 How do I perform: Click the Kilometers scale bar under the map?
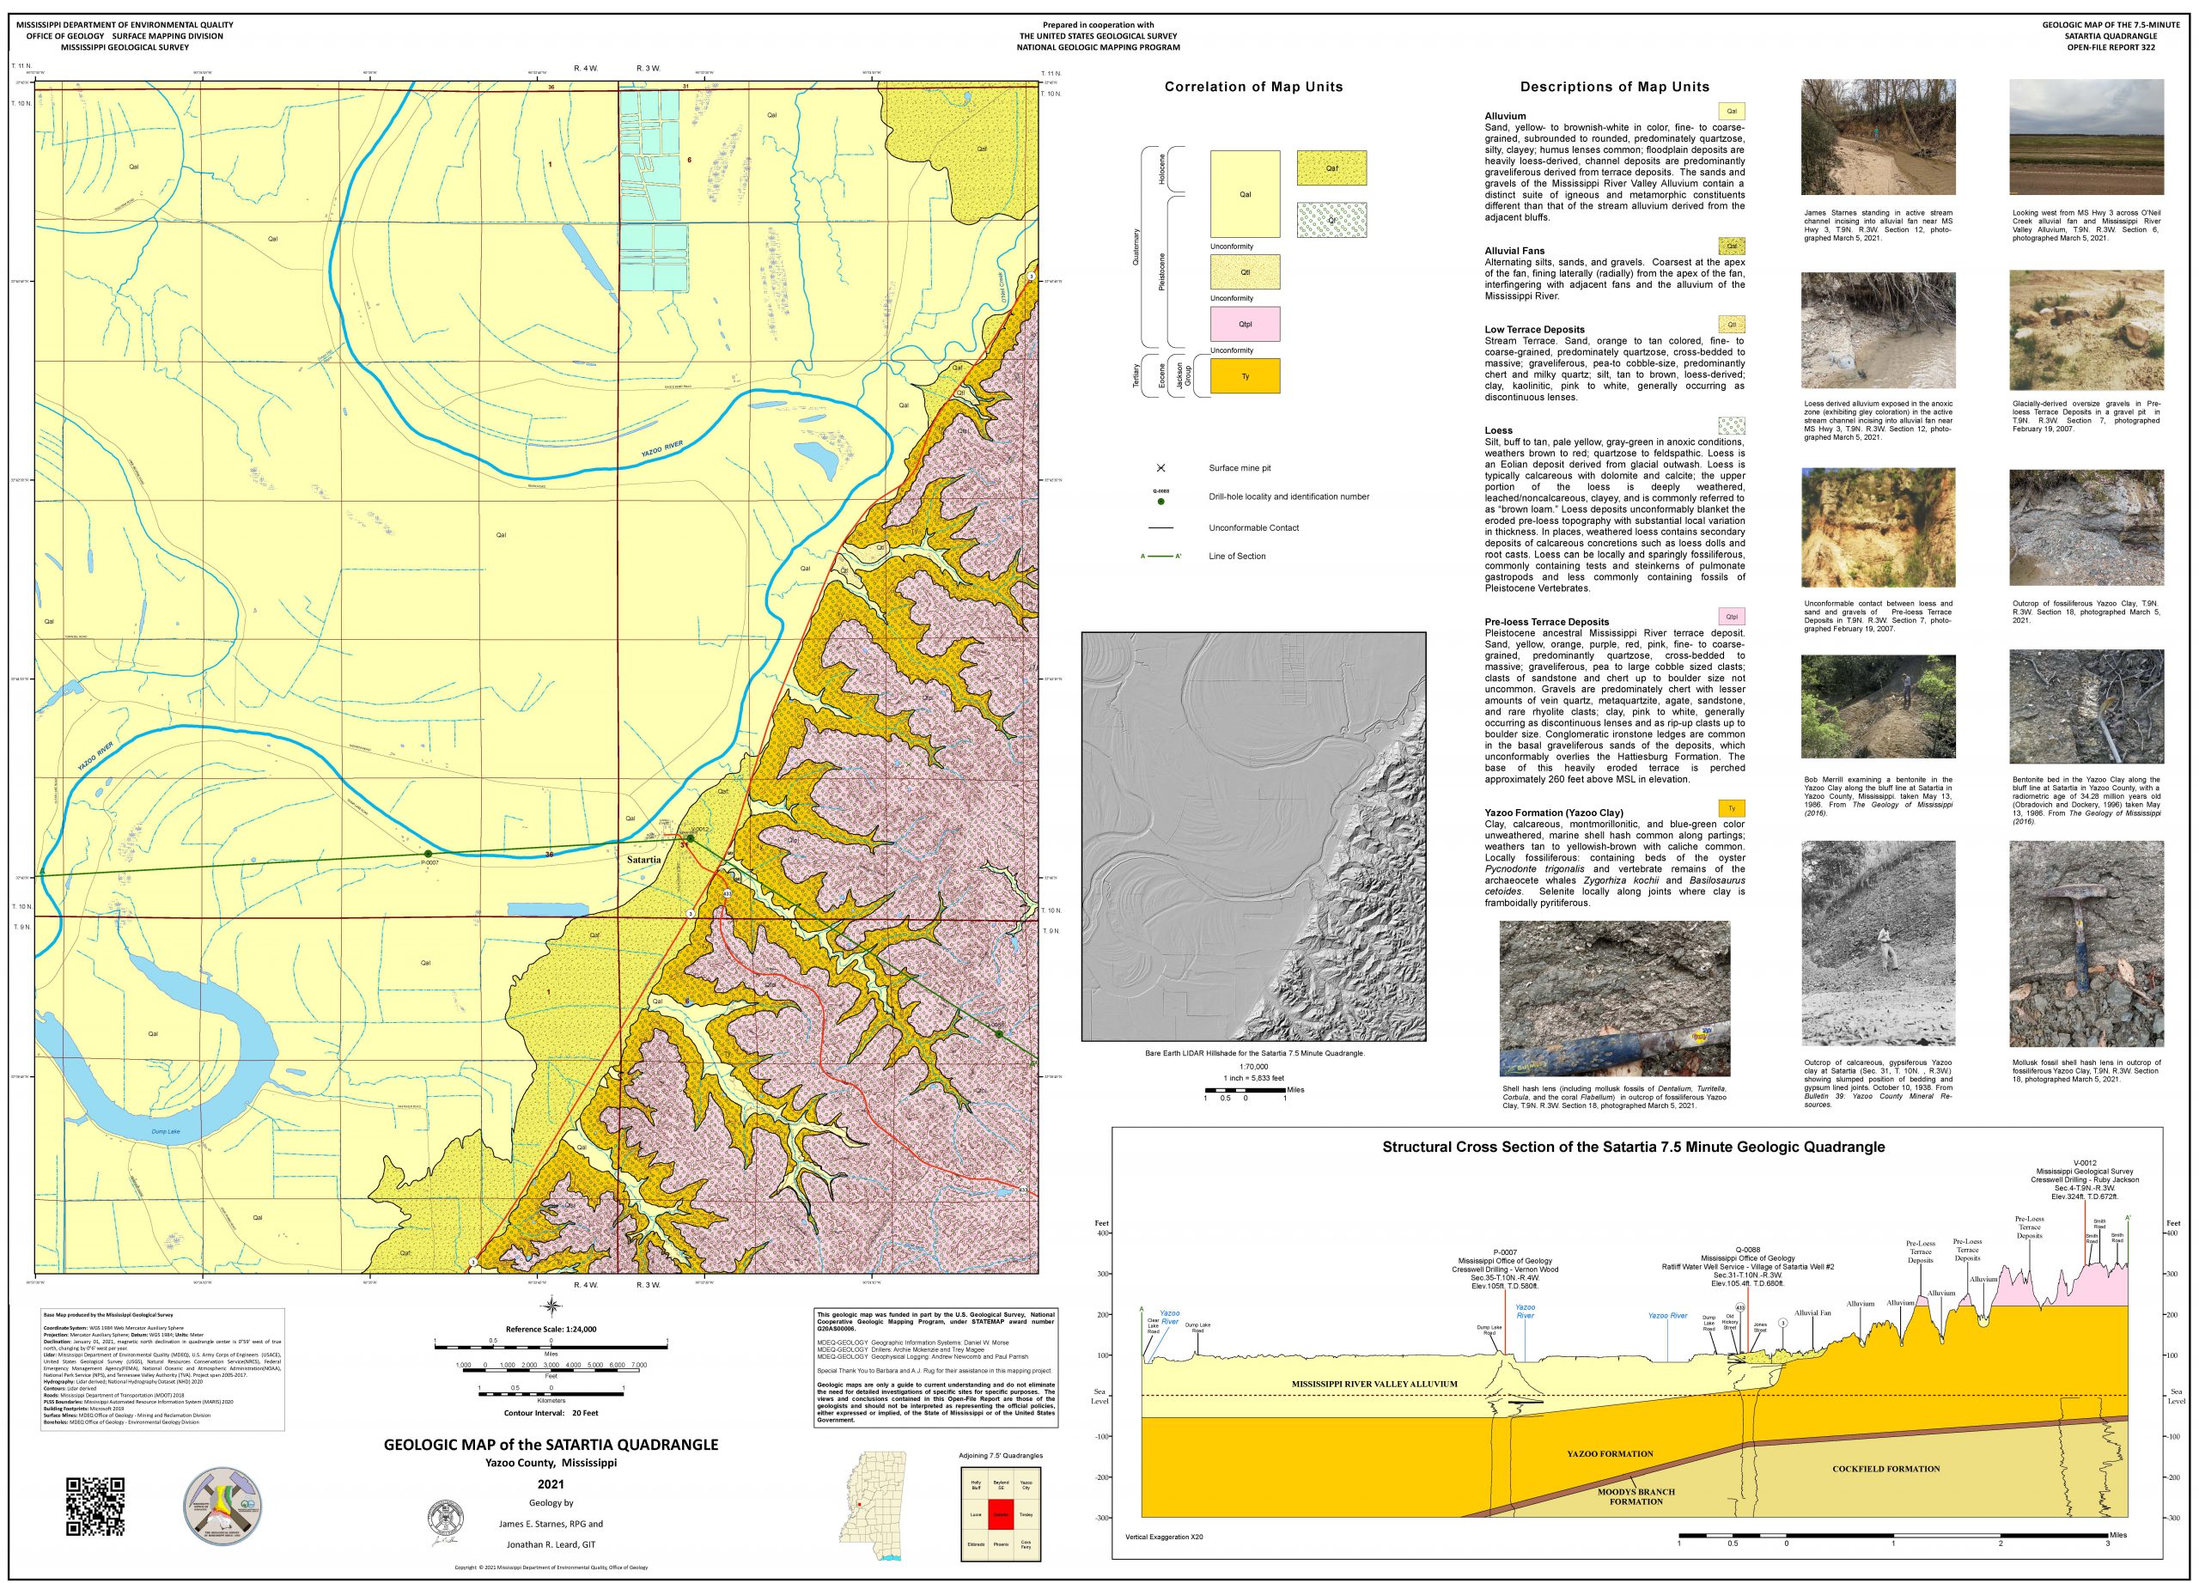[x=551, y=1393]
